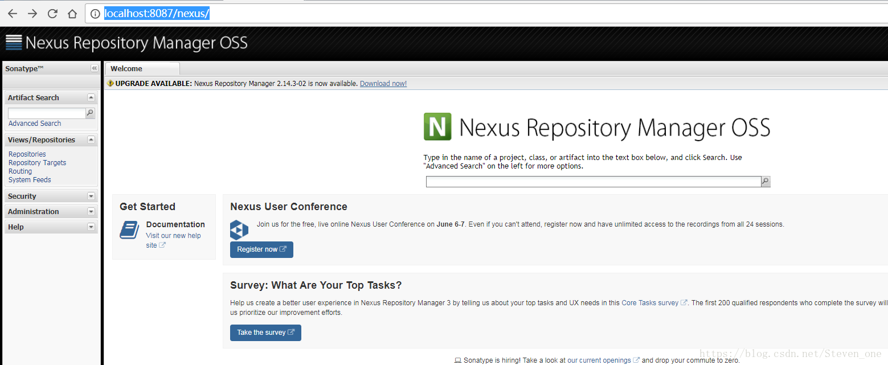Screen dimensions: 888x365
Task: Click the Nexus User Conference heading
Action: (x=289, y=207)
